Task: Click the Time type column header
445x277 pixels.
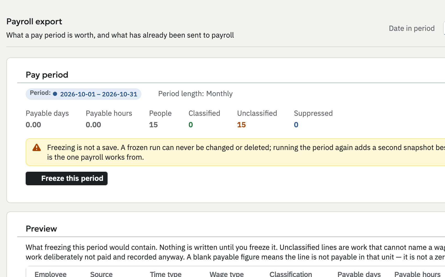Action: [x=166, y=274]
